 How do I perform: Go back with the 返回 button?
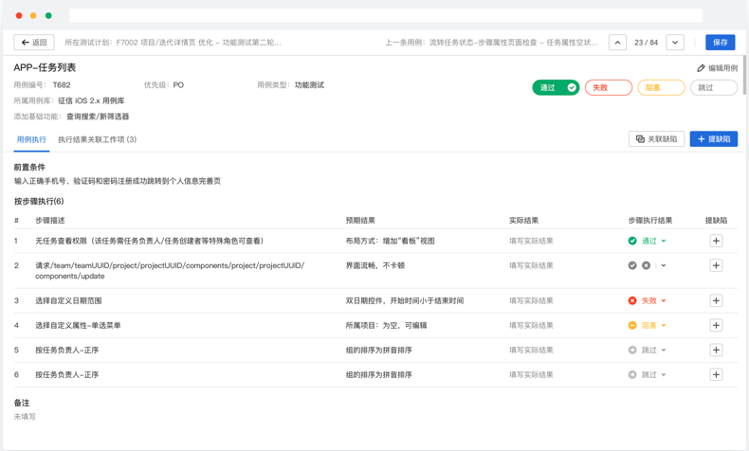(34, 43)
